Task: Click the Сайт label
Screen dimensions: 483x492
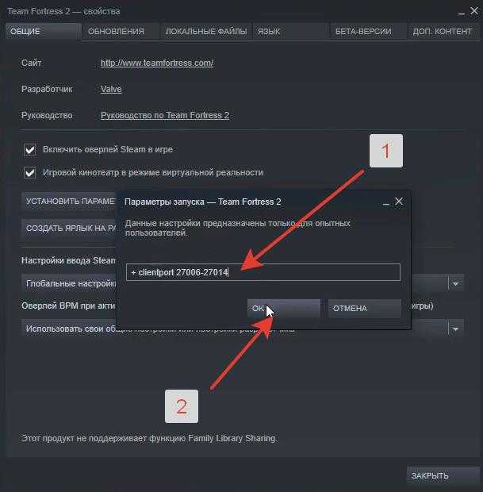Action: 32,63
